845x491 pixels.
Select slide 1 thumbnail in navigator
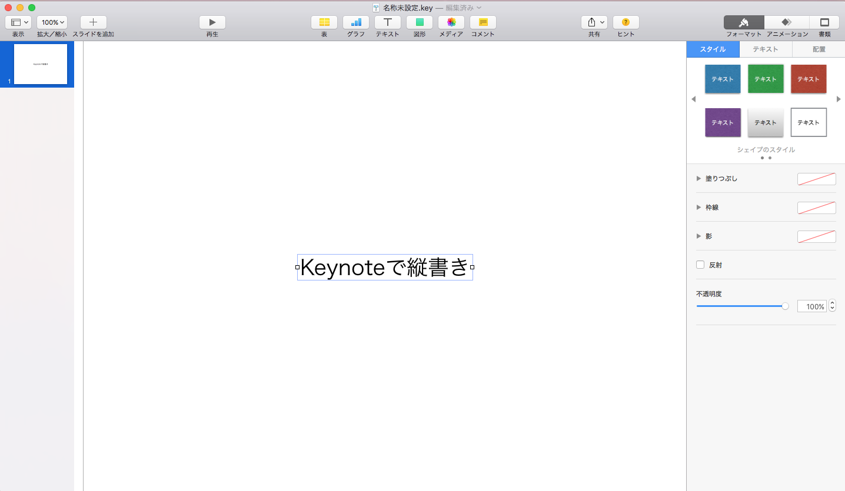coord(41,64)
